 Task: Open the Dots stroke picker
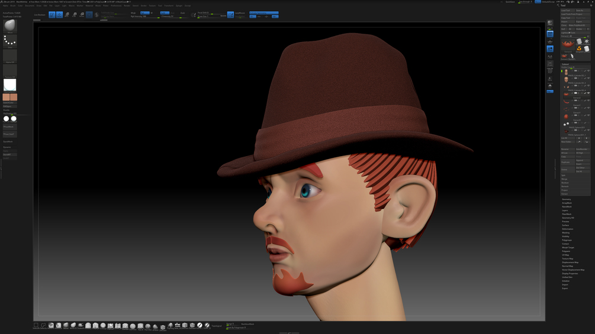click(10, 41)
